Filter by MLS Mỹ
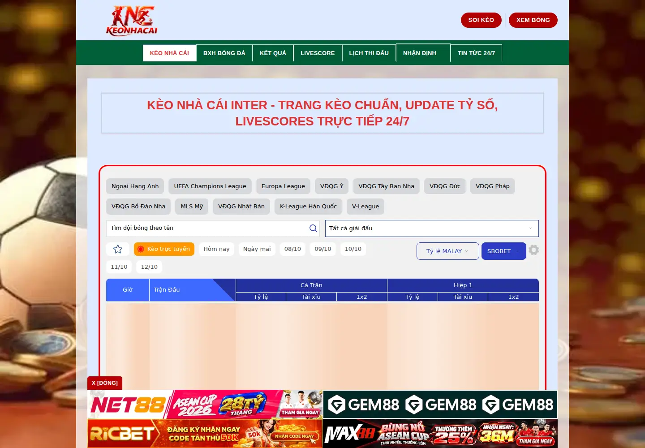Screen dimensions: 645x448 coord(192,207)
